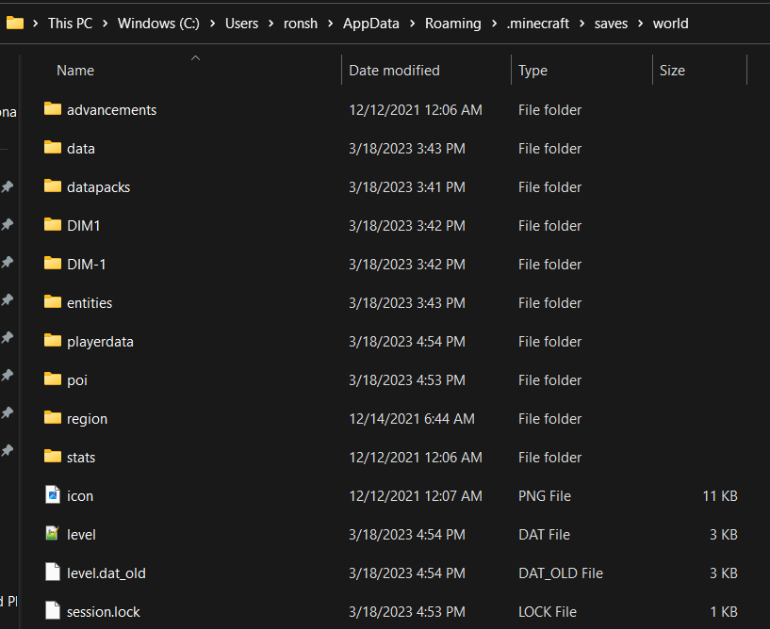Navigate to Windows (C:) in address bar
The width and height of the screenshot is (770, 629).
point(158,24)
